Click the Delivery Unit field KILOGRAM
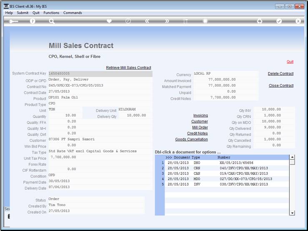The image size is (308, 231). click(x=135, y=109)
